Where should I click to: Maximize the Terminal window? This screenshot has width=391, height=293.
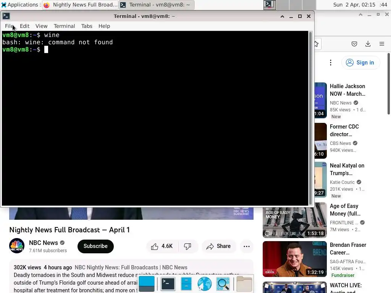300,16
